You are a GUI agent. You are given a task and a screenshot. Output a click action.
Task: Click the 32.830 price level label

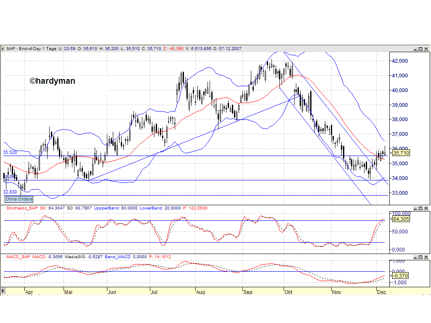[x=9, y=192]
